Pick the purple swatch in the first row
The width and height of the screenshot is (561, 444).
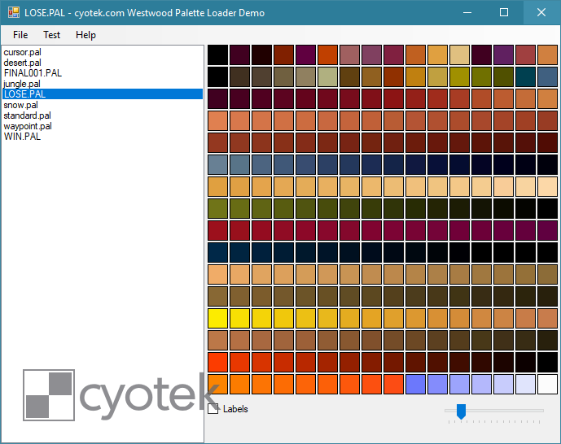pyautogui.click(x=503, y=54)
